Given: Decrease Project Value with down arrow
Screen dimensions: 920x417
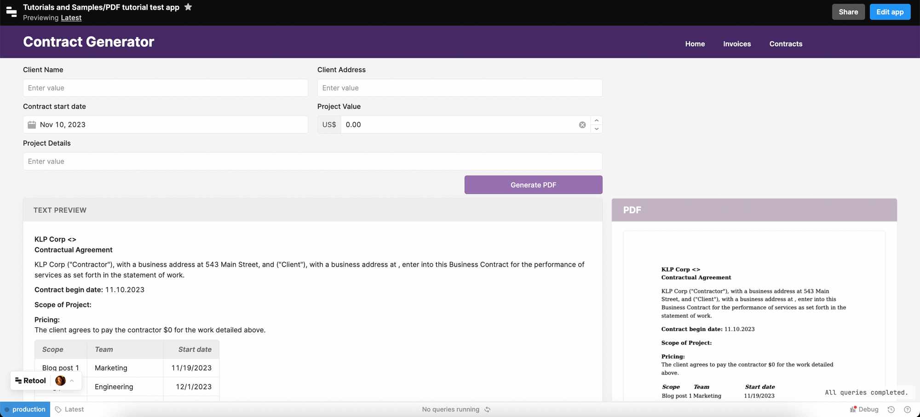Looking at the screenshot, I should click(597, 129).
